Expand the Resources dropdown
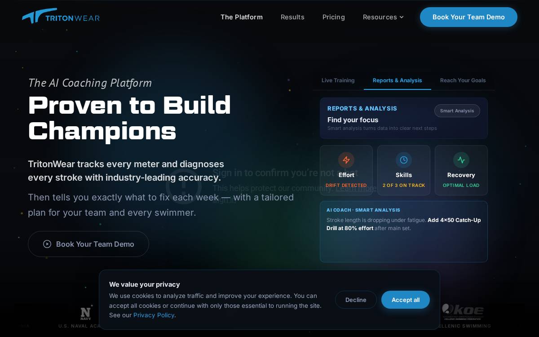The image size is (539, 337). click(x=383, y=17)
